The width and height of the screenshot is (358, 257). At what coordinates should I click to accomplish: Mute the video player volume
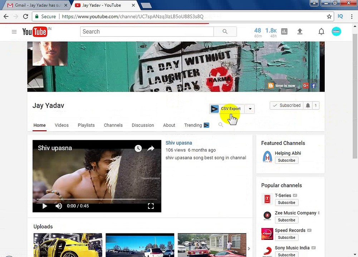(58, 206)
